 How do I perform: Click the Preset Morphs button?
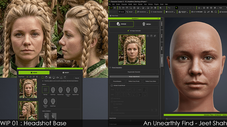point(117,82)
